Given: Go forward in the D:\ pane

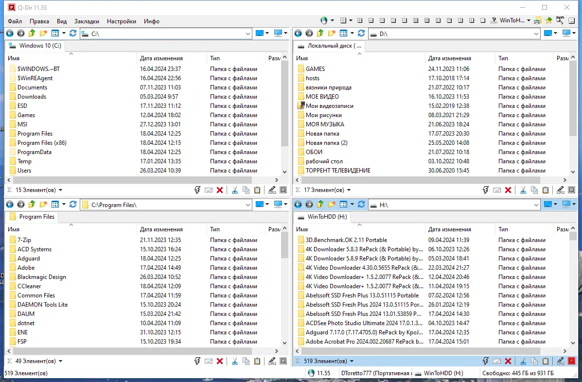Looking at the screenshot, I should (309, 34).
